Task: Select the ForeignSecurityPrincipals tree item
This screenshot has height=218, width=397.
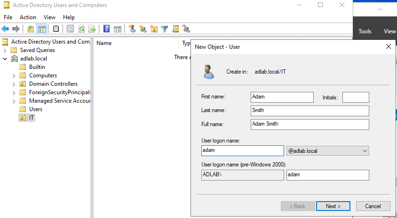Action: click(60, 92)
